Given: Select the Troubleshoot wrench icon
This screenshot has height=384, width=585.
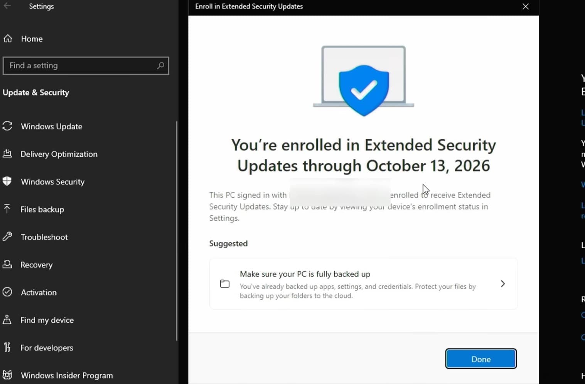Looking at the screenshot, I should pyautogui.click(x=8, y=236).
